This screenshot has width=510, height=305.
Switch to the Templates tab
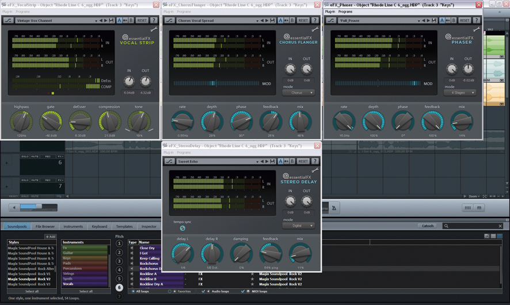[x=124, y=226]
